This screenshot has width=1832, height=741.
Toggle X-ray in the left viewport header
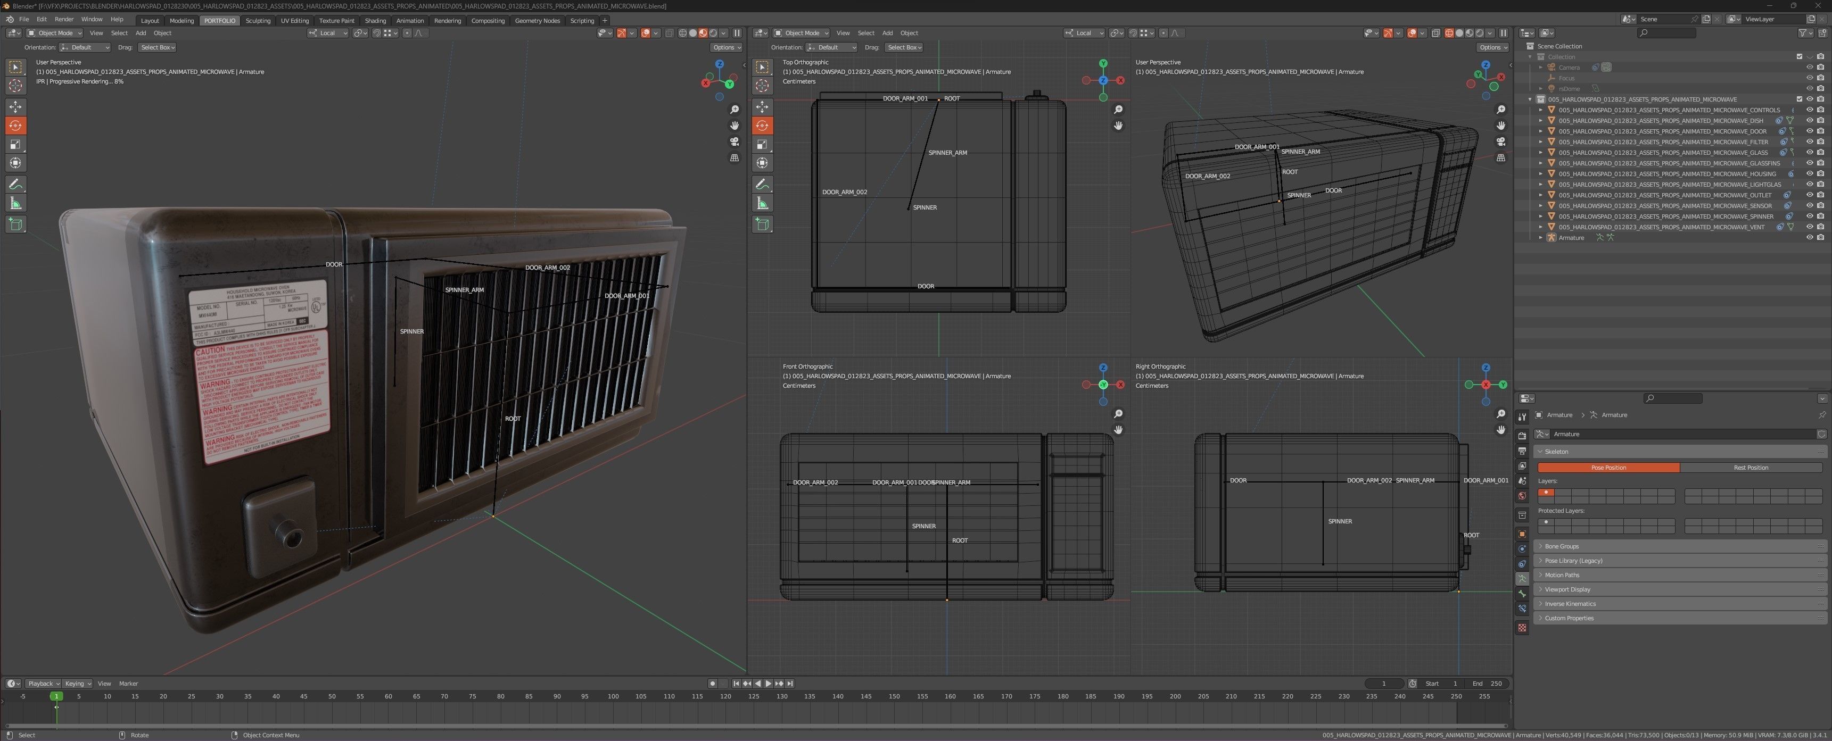click(669, 32)
